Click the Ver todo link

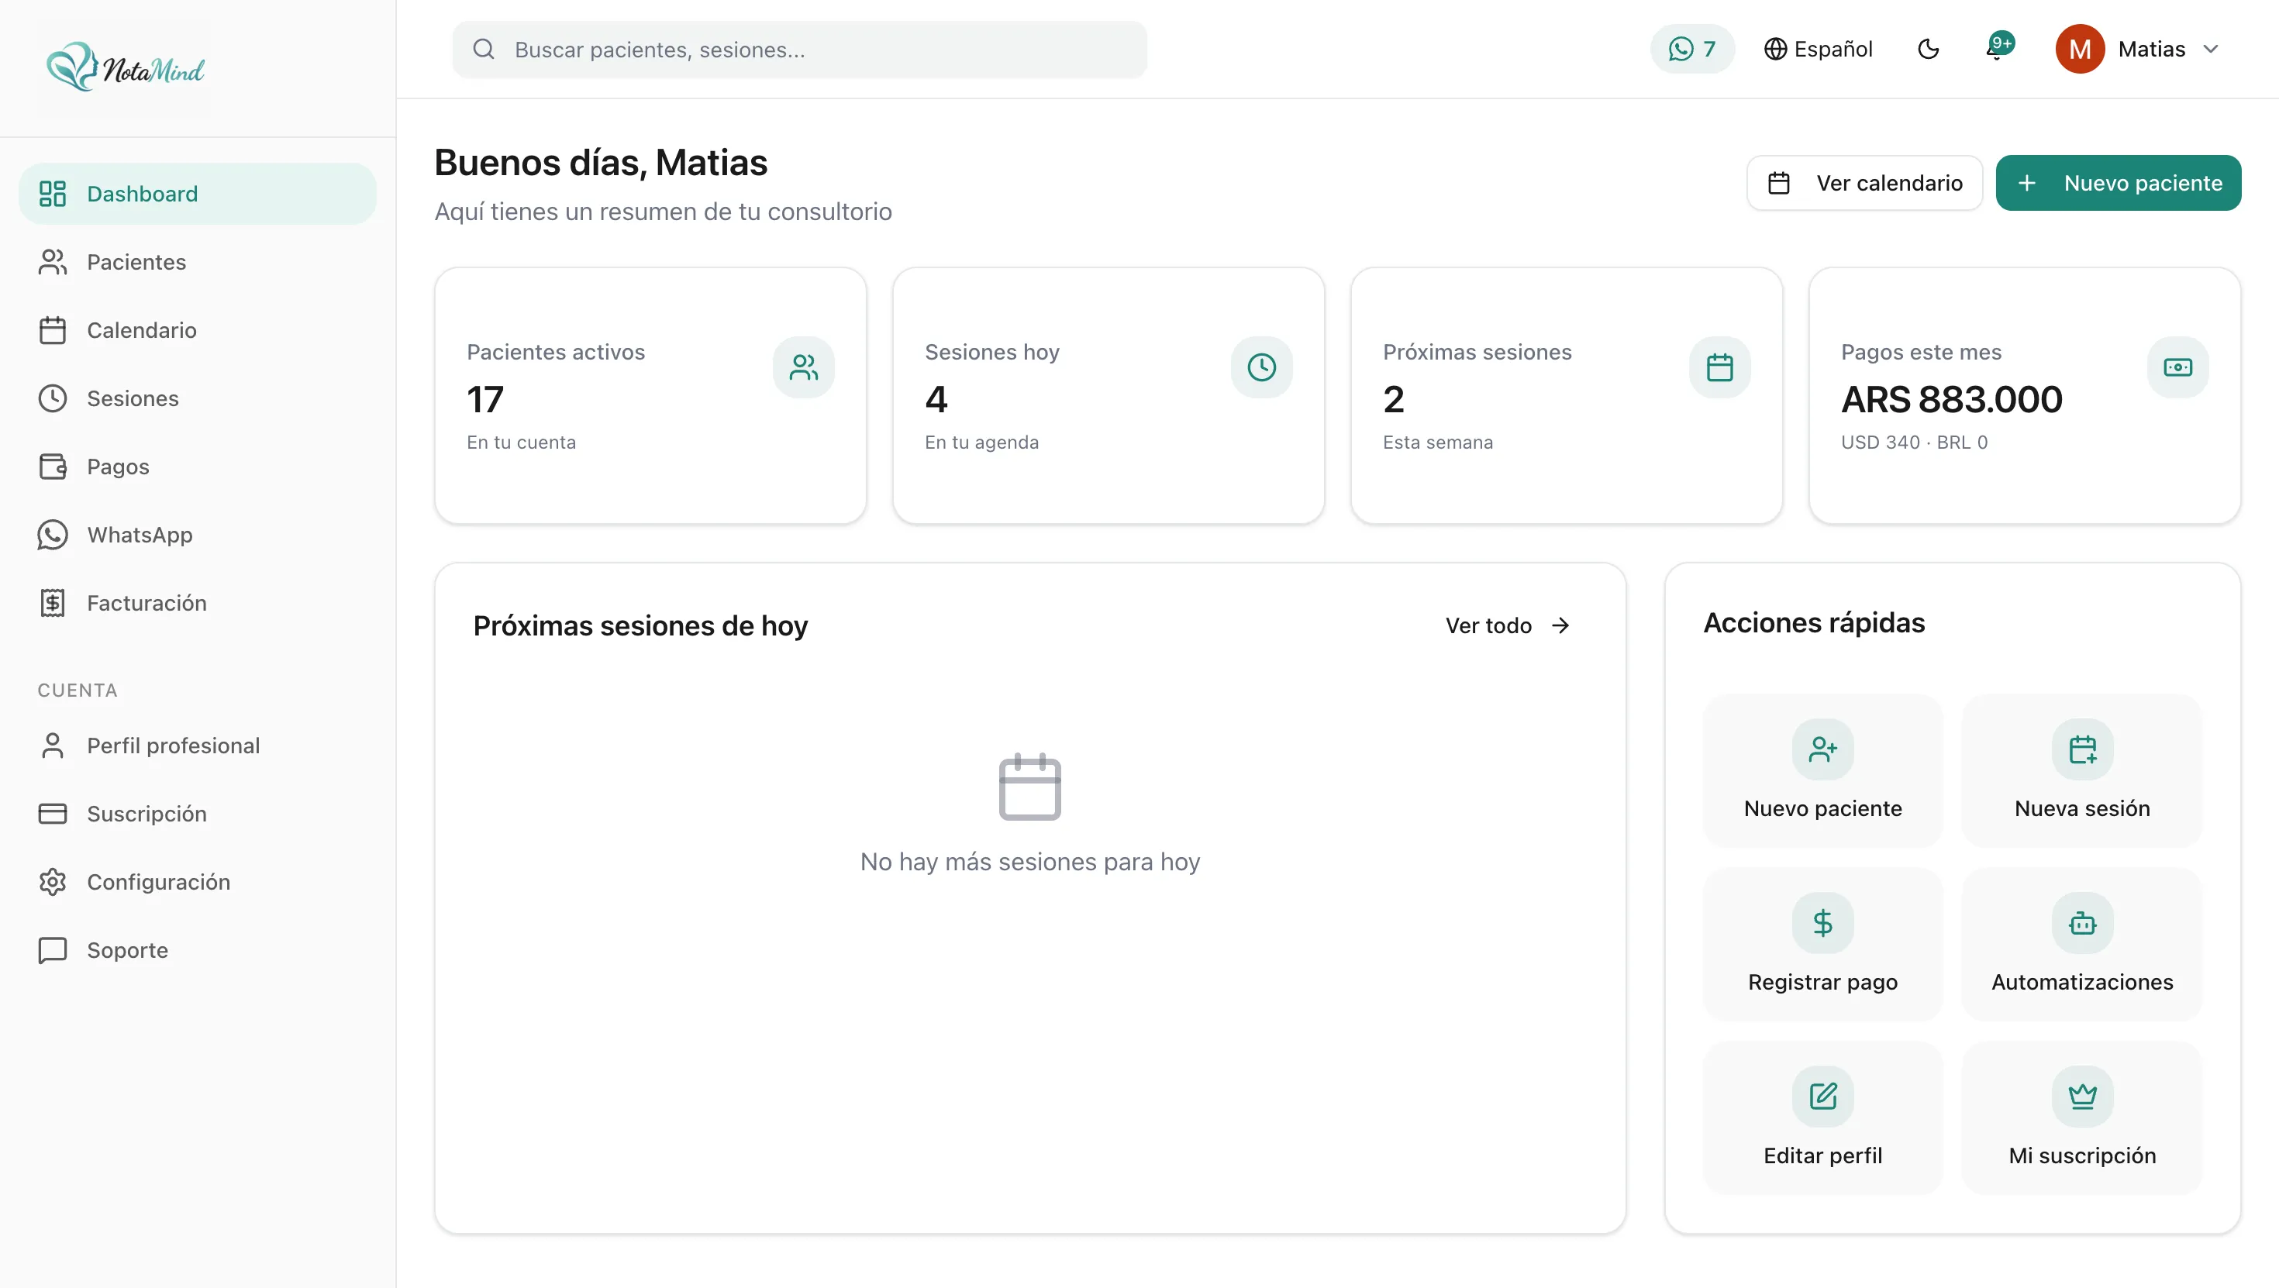point(1508,625)
